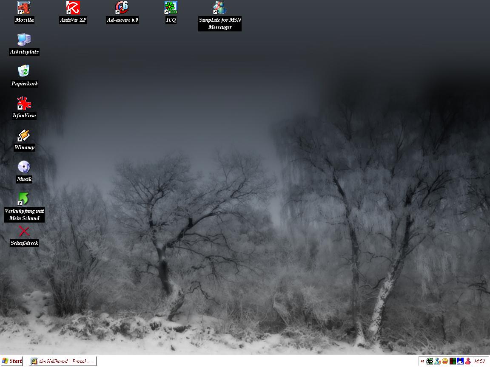Select the Winamp desktop shortcut
Screen dimensions: 490x367
tap(24, 135)
